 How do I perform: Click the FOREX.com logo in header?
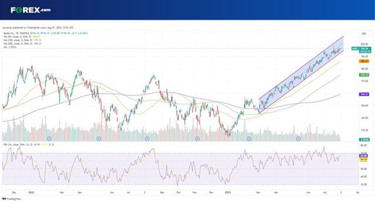(30, 10)
